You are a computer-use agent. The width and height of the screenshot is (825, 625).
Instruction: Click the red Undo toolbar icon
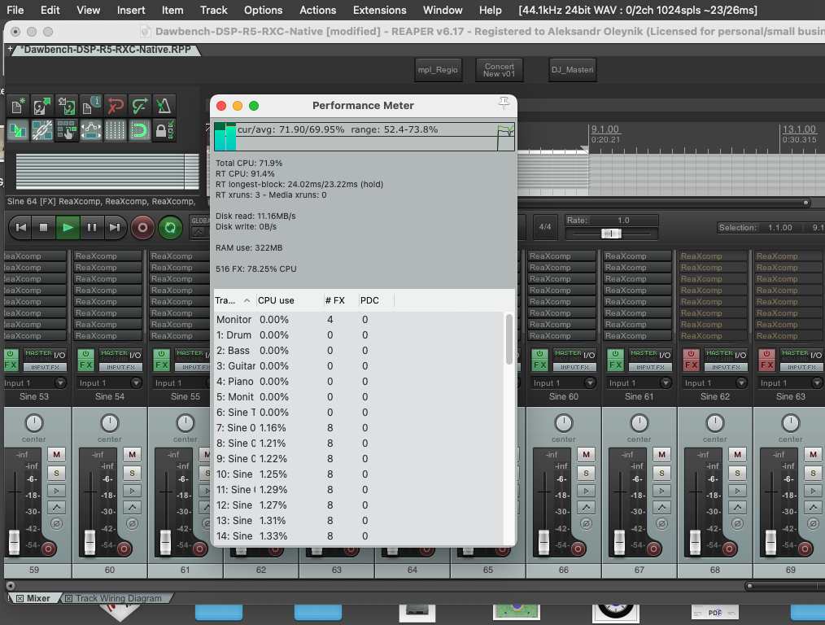(116, 107)
